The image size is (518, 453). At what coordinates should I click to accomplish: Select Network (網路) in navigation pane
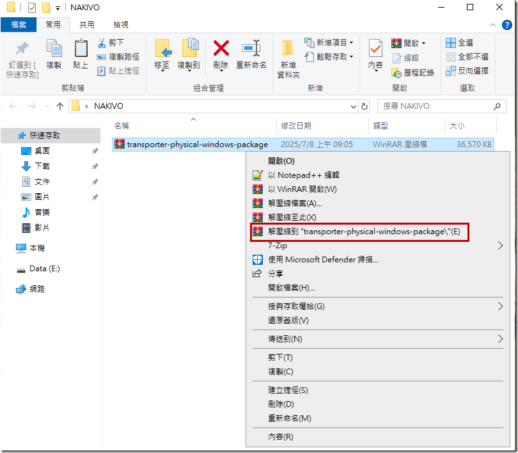pos(37,289)
